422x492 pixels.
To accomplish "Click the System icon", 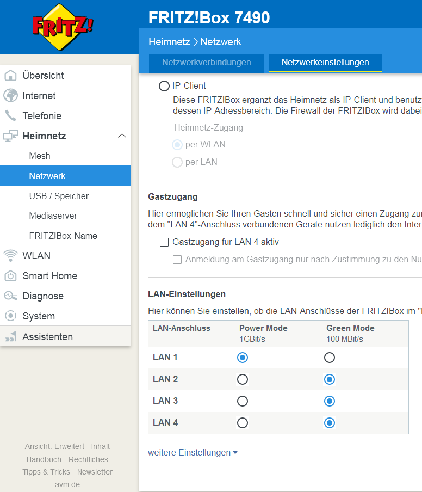I will coord(10,316).
